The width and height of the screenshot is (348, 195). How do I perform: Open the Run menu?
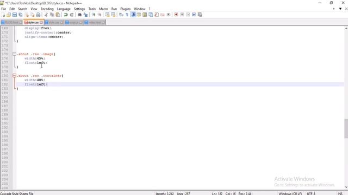[x=114, y=9]
